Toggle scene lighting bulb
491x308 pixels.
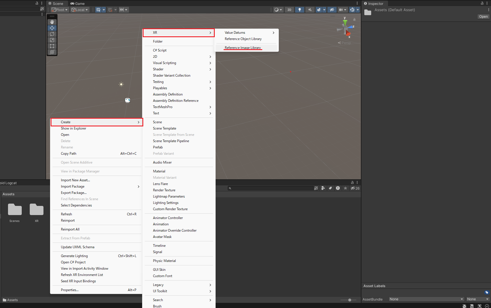(x=300, y=10)
